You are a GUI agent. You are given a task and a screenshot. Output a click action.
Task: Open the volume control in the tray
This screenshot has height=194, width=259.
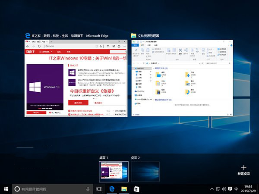click(x=224, y=189)
